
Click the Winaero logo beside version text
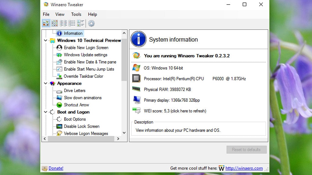click(136, 56)
